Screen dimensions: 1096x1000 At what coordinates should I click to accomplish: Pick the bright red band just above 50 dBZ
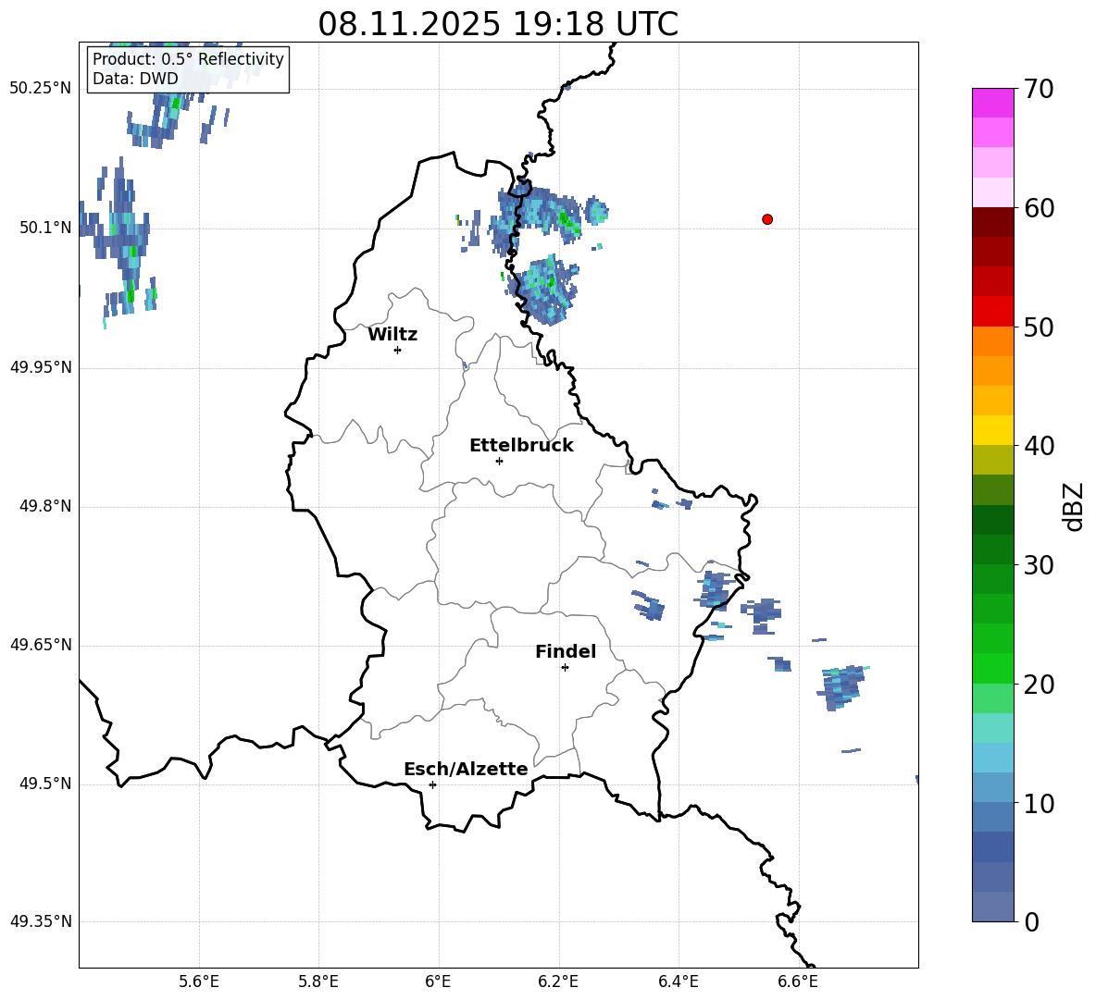[x=992, y=312]
